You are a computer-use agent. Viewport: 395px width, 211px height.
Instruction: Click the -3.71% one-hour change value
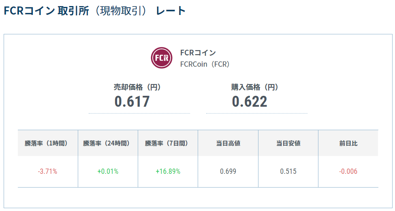coord(47,171)
